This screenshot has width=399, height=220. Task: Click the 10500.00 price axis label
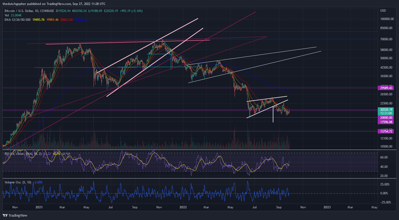(386, 146)
